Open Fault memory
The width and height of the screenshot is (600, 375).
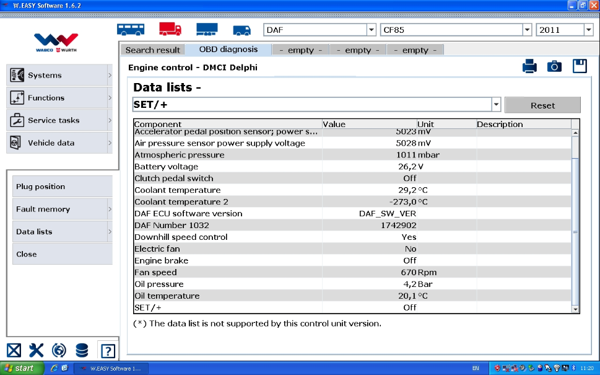(63, 209)
